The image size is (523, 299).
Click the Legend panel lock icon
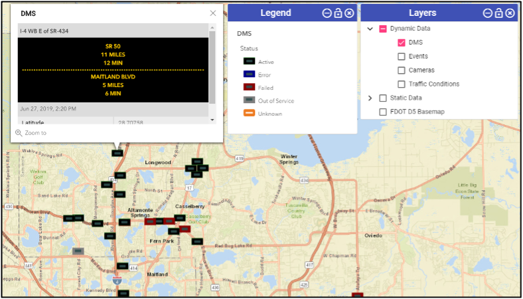coord(338,13)
